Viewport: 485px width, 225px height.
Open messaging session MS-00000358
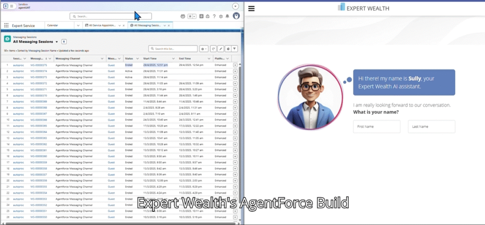click(x=39, y=169)
